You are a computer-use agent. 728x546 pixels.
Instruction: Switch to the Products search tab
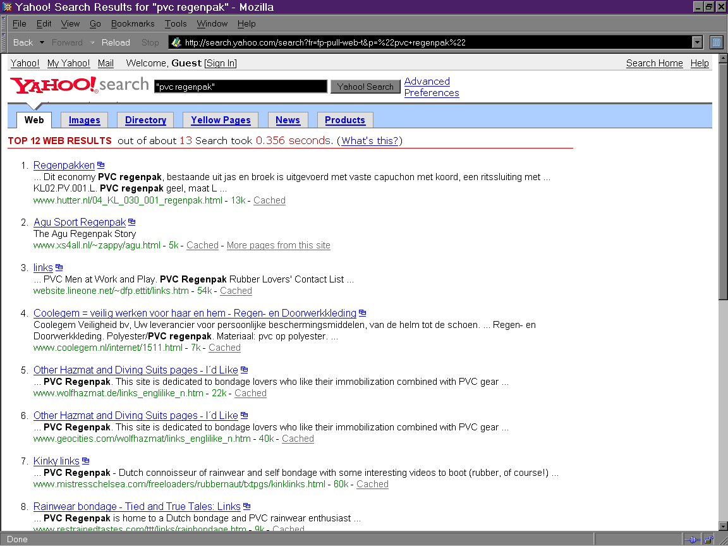coord(345,120)
